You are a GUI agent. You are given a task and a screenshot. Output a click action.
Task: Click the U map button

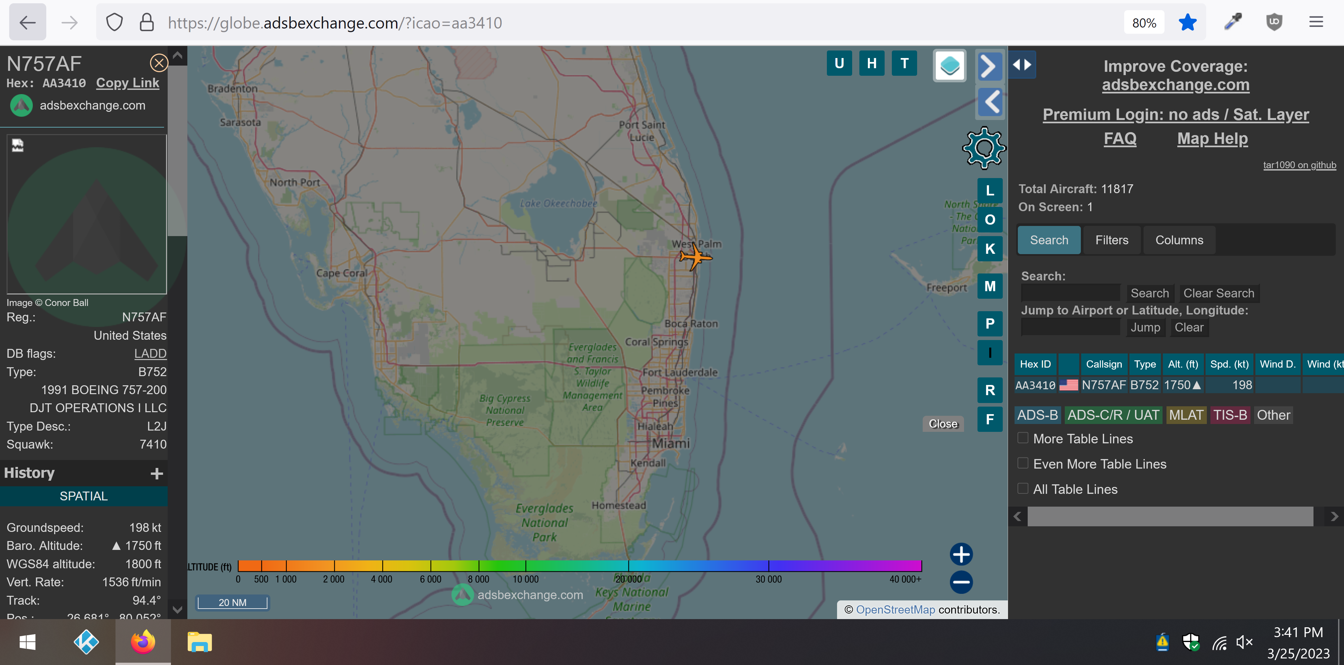(839, 63)
